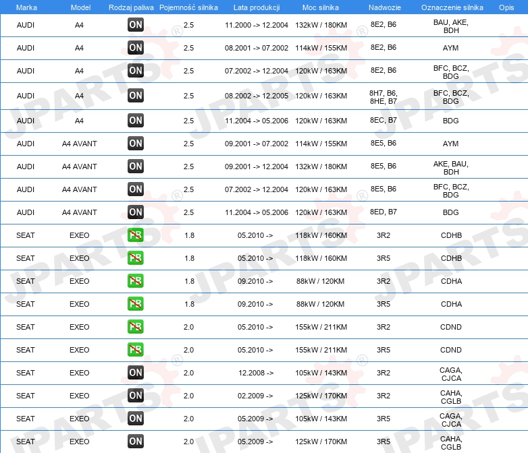
Task: Click the AYM engine code in the A4 AVANT row
Action: pos(450,144)
